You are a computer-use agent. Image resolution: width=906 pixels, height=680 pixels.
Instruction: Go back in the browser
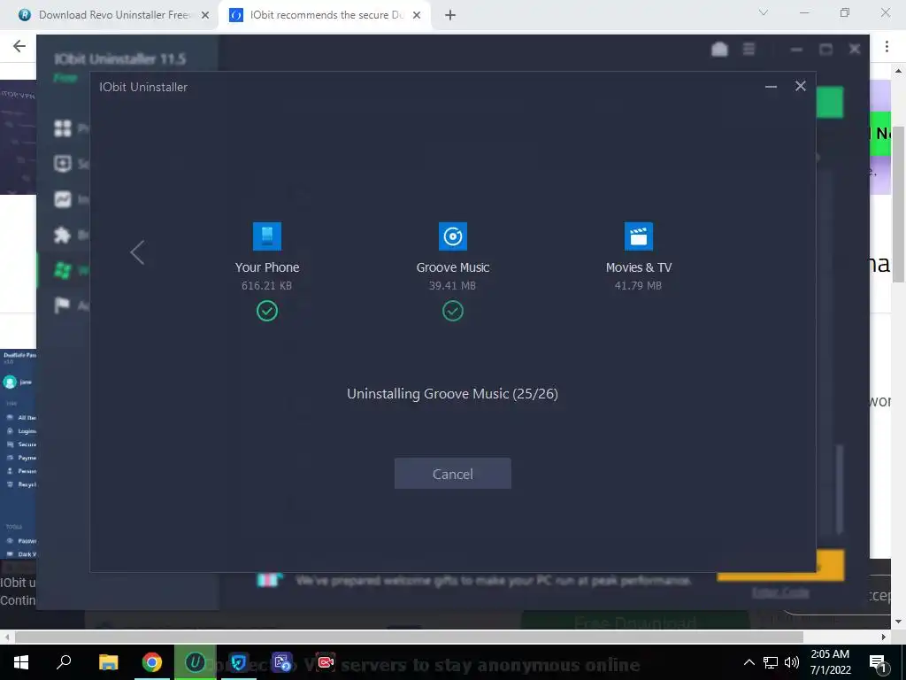(19, 46)
